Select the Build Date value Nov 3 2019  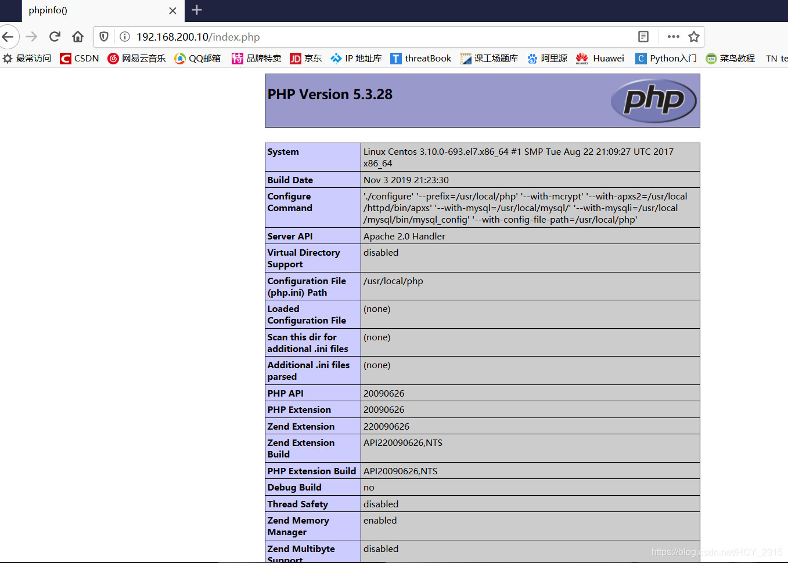(x=406, y=180)
